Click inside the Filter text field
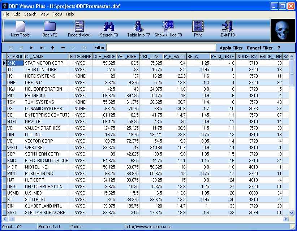 pyautogui.click(x=161, y=48)
